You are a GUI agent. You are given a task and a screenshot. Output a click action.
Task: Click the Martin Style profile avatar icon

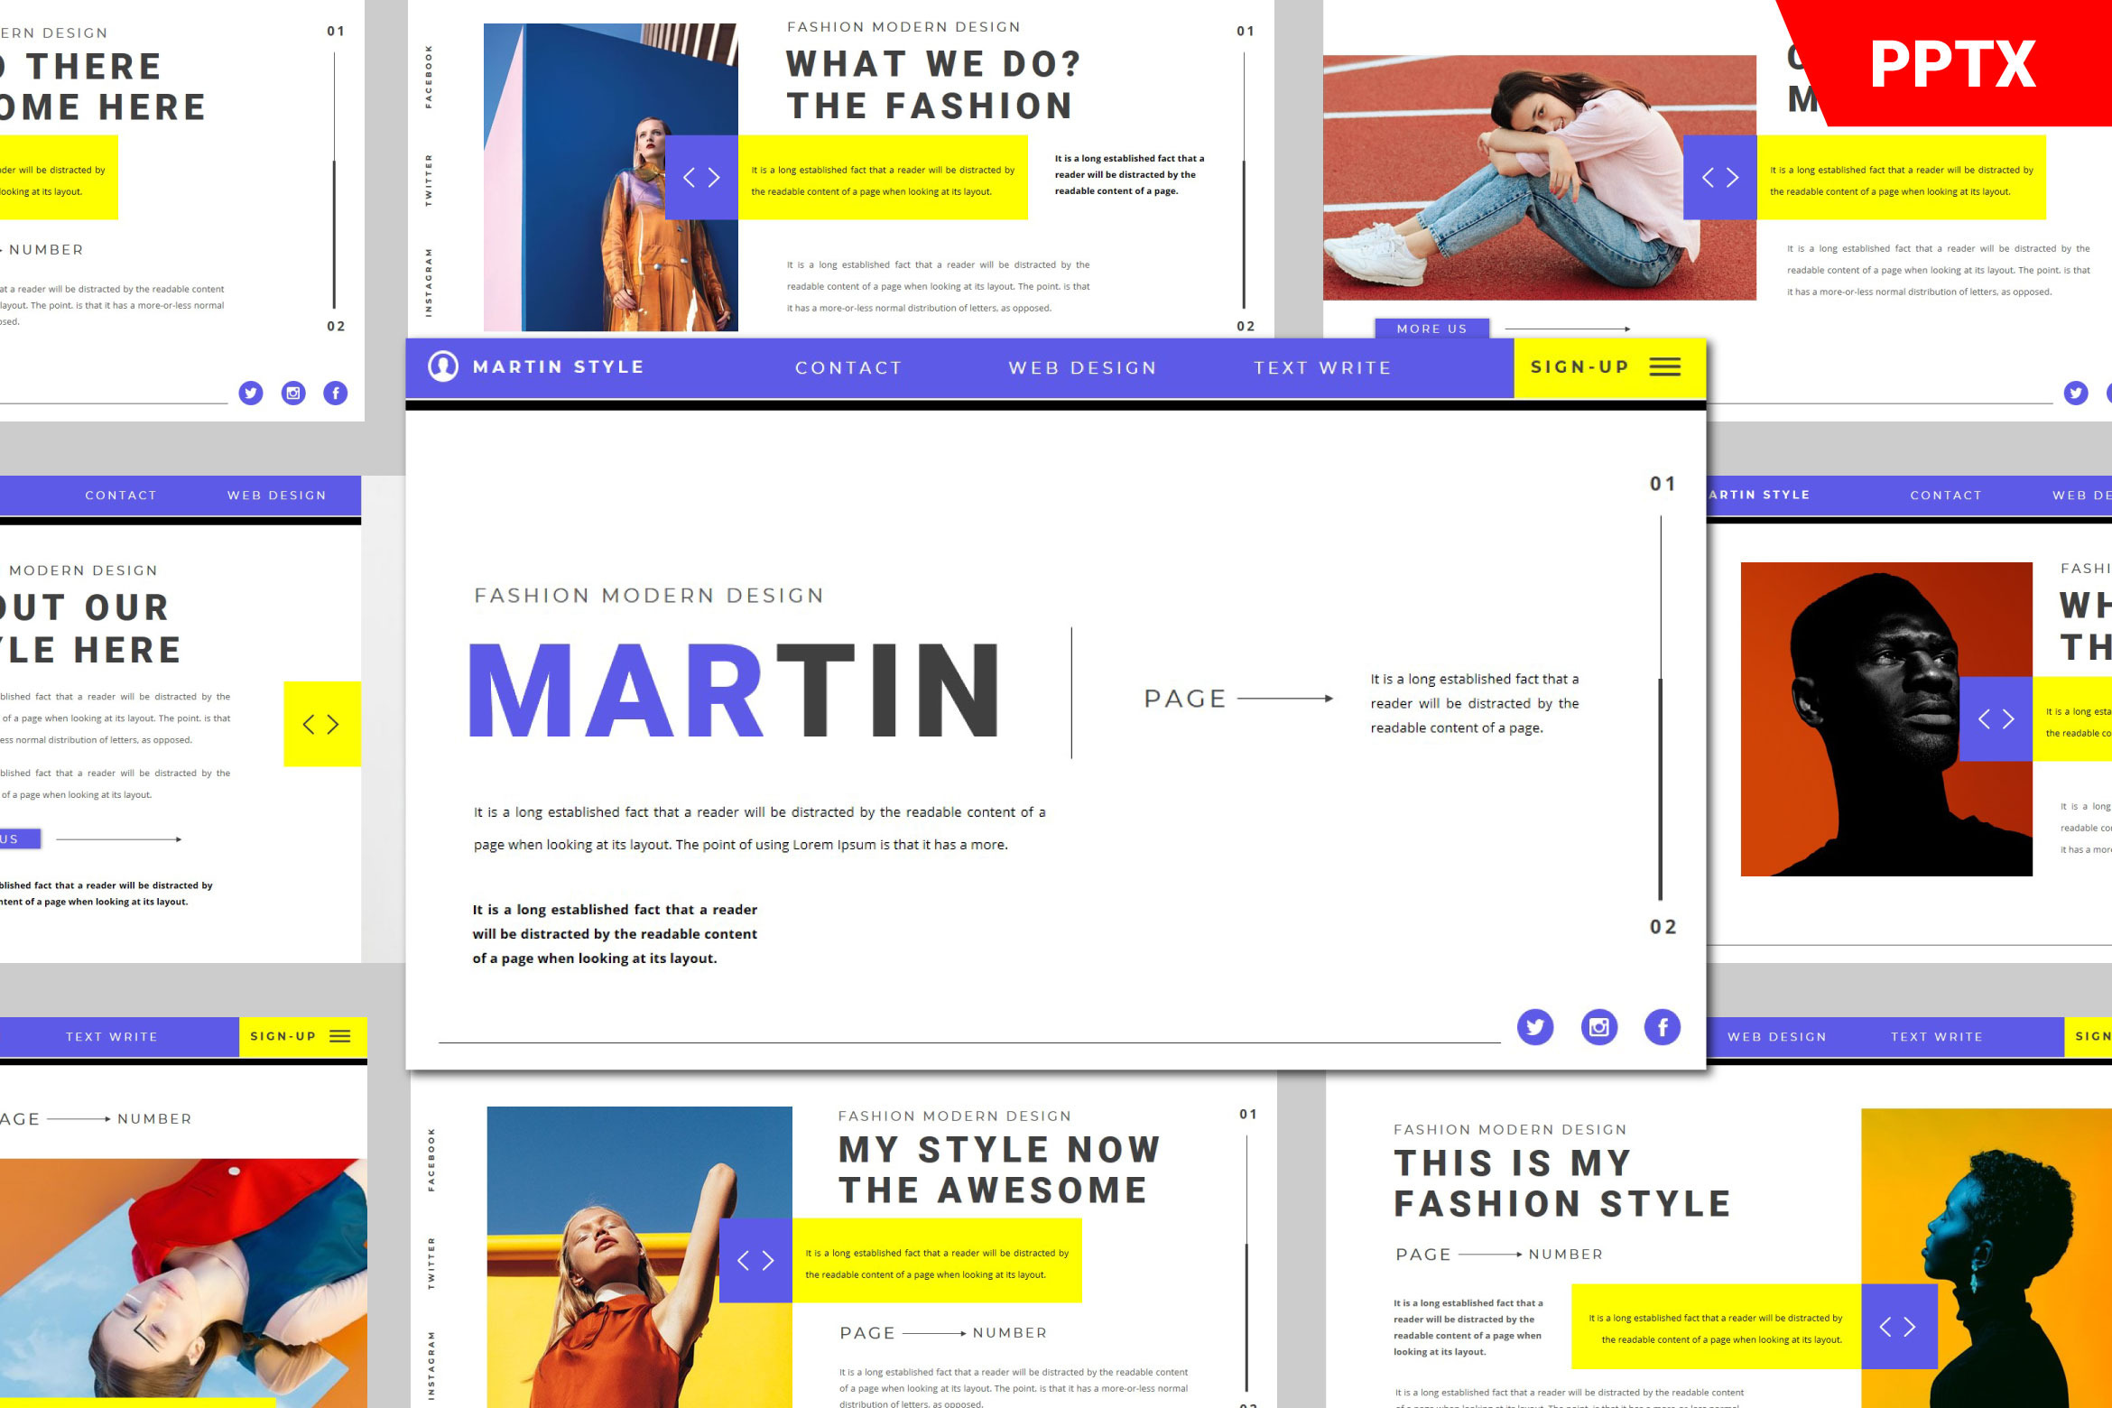tap(443, 366)
